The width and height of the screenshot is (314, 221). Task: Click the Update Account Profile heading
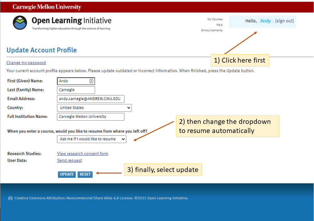click(x=42, y=50)
